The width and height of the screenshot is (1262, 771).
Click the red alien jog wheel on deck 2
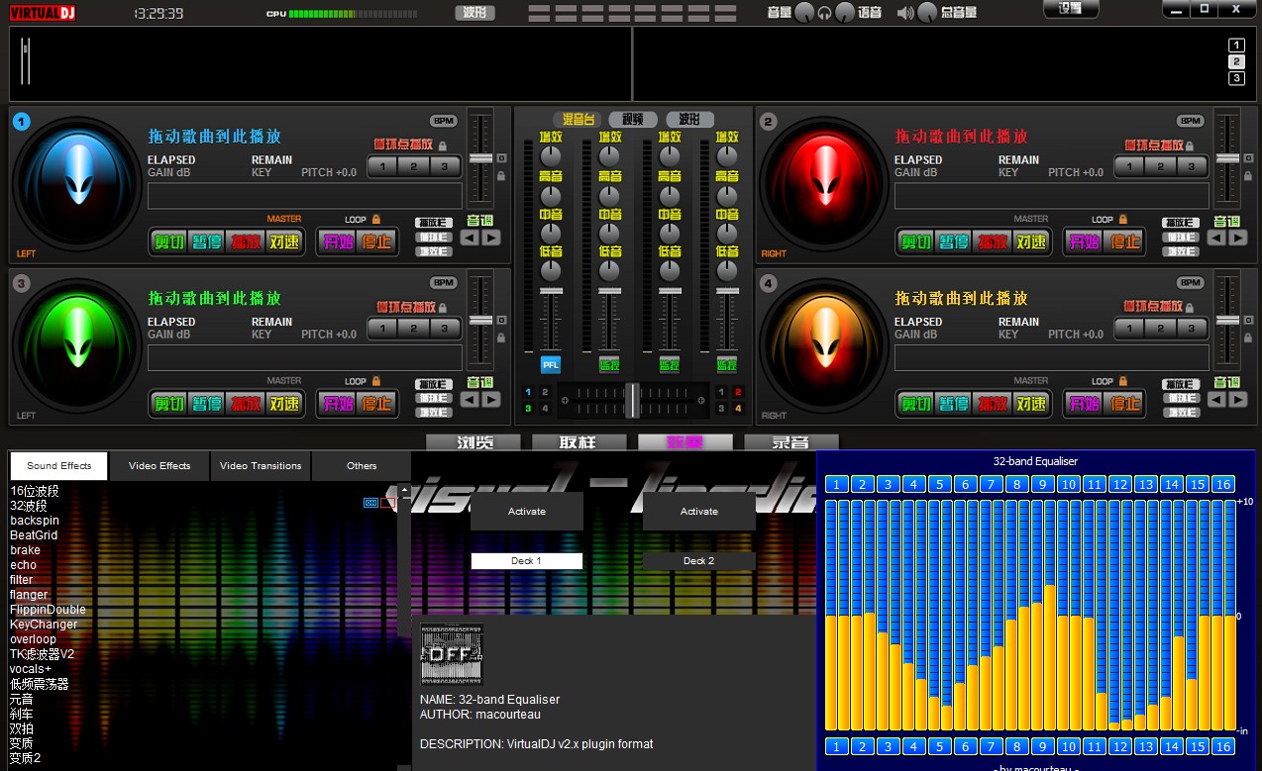tap(823, 184)
